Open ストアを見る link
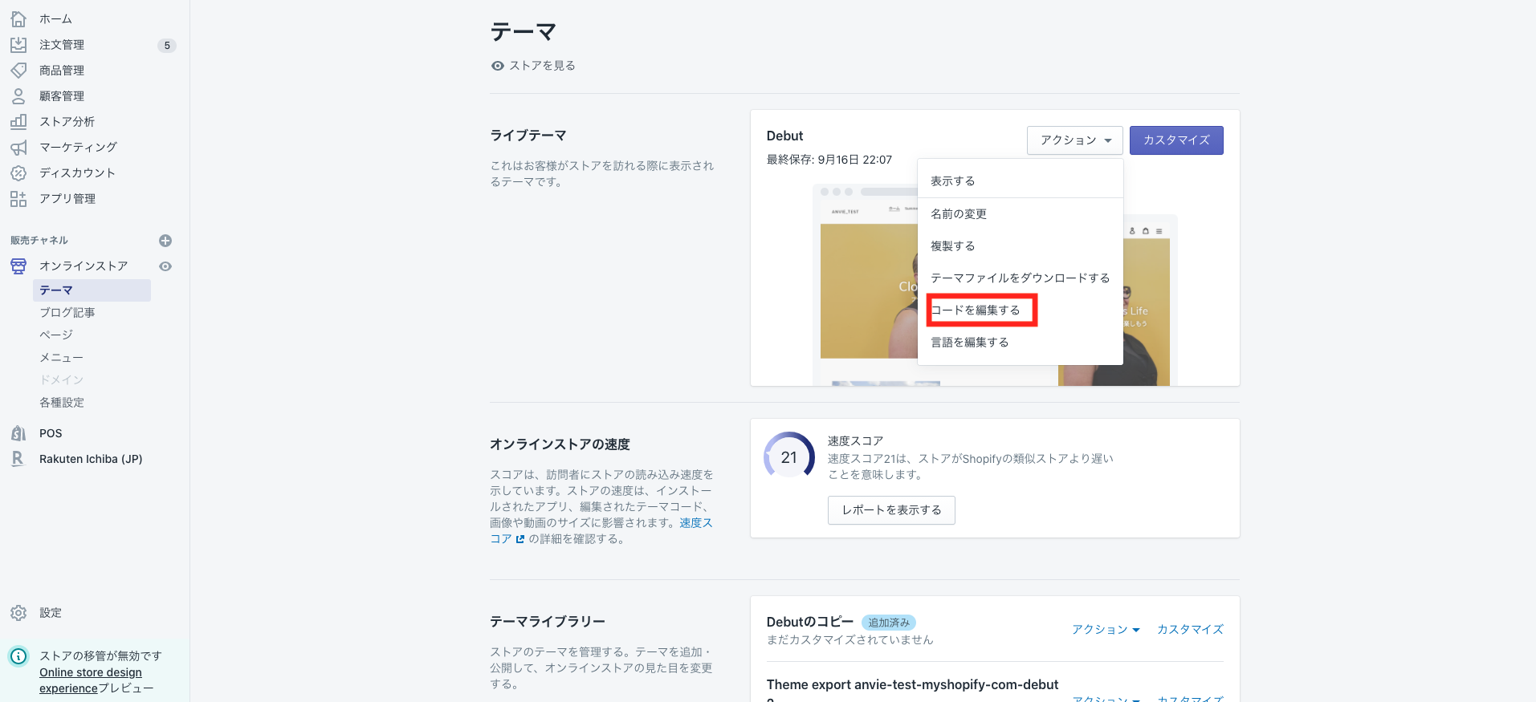 542,66
